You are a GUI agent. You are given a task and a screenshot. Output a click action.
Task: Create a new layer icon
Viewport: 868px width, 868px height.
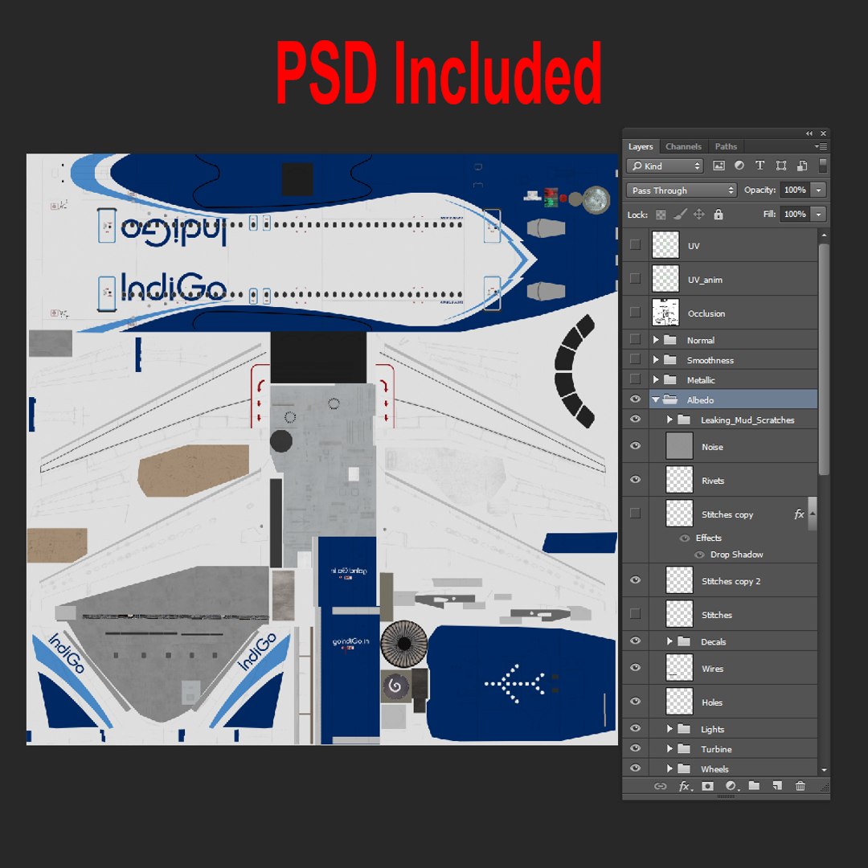pos(777,786)
